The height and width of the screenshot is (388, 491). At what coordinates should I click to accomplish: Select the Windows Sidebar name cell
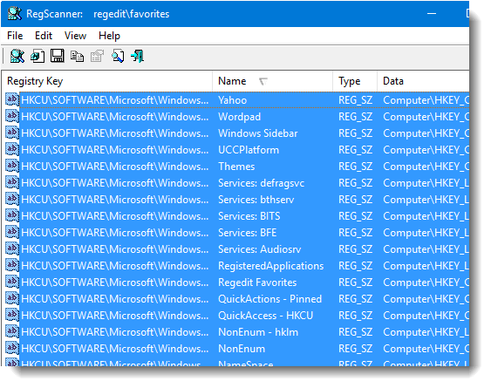click(258, 133)
